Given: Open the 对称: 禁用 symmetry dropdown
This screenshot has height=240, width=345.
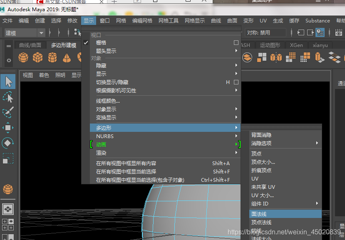Looking at the screenshot, I should 266,33.
